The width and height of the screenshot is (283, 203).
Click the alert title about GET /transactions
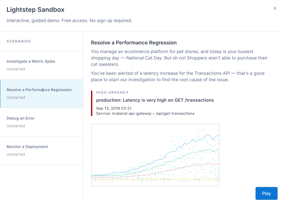tap(155, 100)
